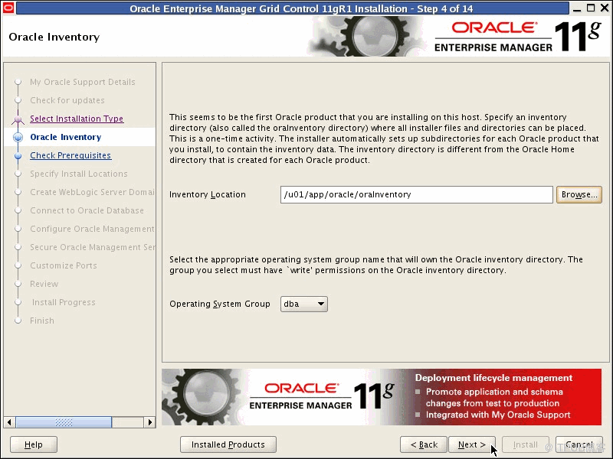Click My Oracle Support Details step
The image size is (613, 459).
pos(83,82)
